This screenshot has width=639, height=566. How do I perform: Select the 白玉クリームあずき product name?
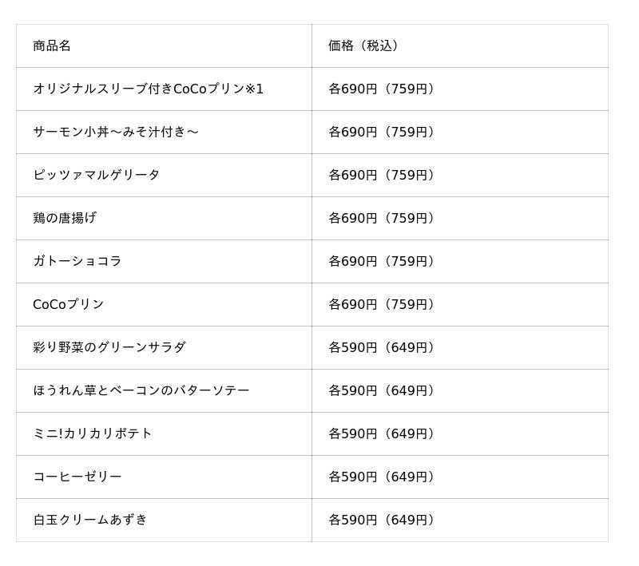[x=90, y=520]
